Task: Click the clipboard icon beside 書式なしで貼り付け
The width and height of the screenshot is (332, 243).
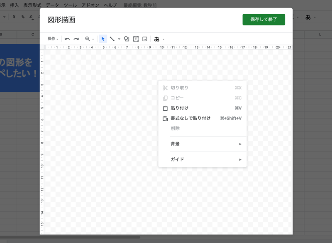Action: (x=165, y=119)
